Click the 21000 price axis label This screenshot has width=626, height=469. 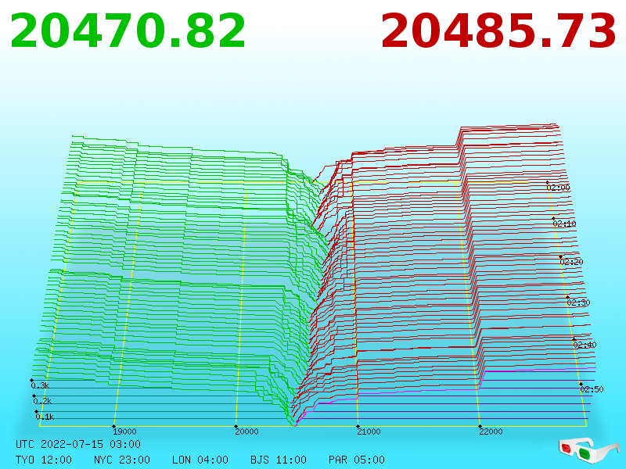click(x=369, y=431)
